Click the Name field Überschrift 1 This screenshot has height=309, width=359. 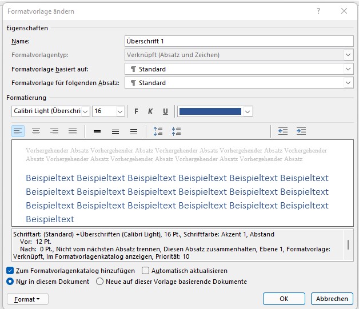point(239,41)
